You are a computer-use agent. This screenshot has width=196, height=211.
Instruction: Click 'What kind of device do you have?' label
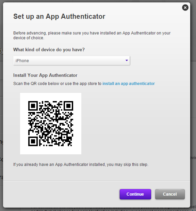(49, 50)
